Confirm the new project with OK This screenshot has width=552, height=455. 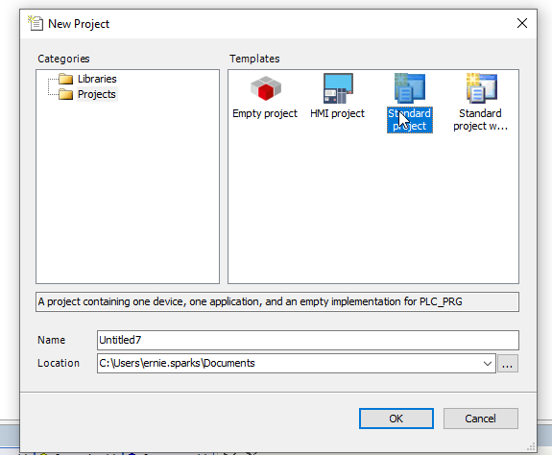pyautogui.click(x=396, y=419)
